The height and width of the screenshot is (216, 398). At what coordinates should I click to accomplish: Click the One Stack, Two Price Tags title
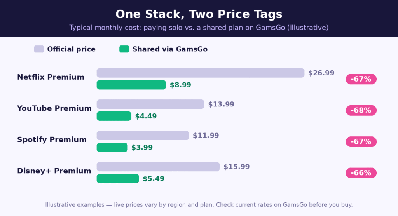(199, 14)
